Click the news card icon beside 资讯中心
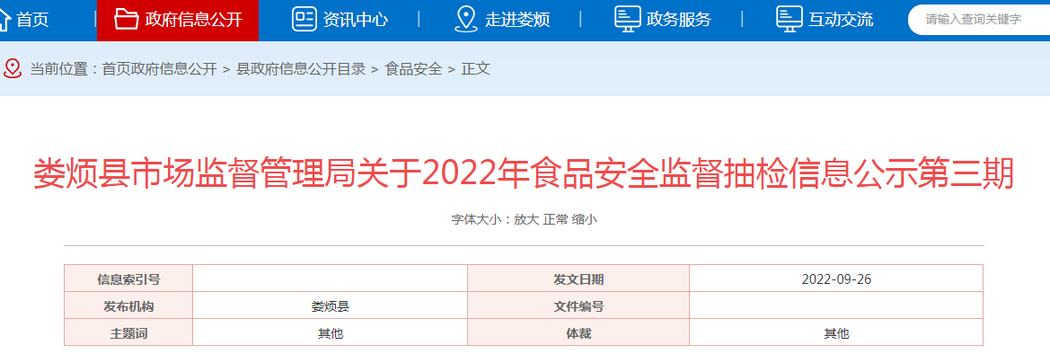 (x=304, y=19)
